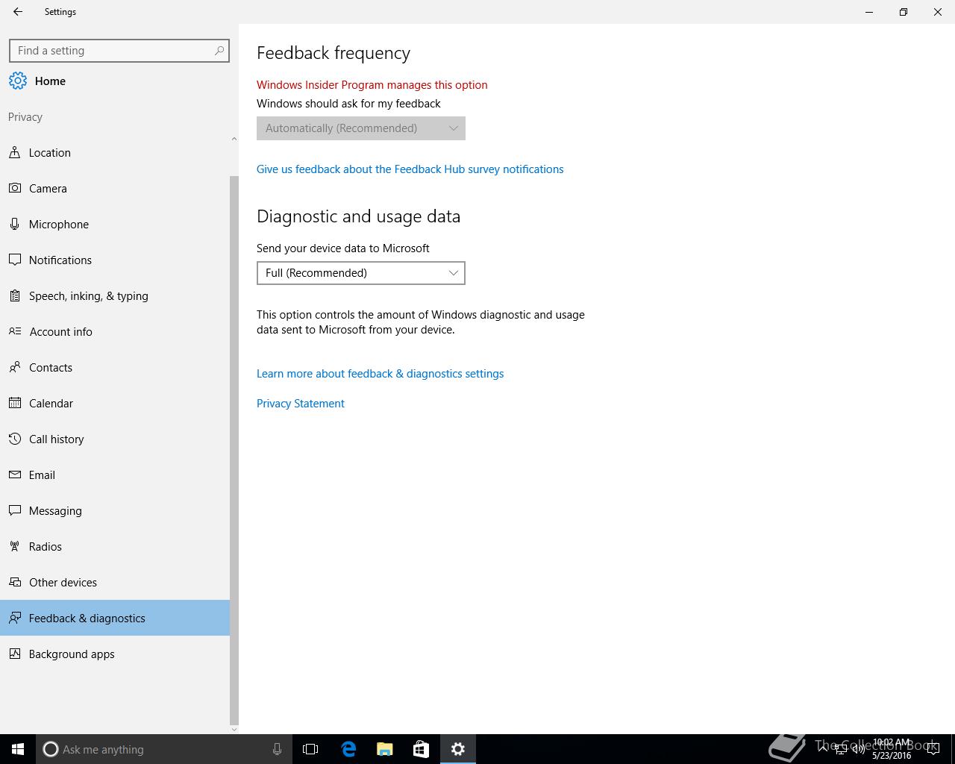
Task: Click the disabled Automatically (Recommended) dropdown
Action: coord(361,128)
